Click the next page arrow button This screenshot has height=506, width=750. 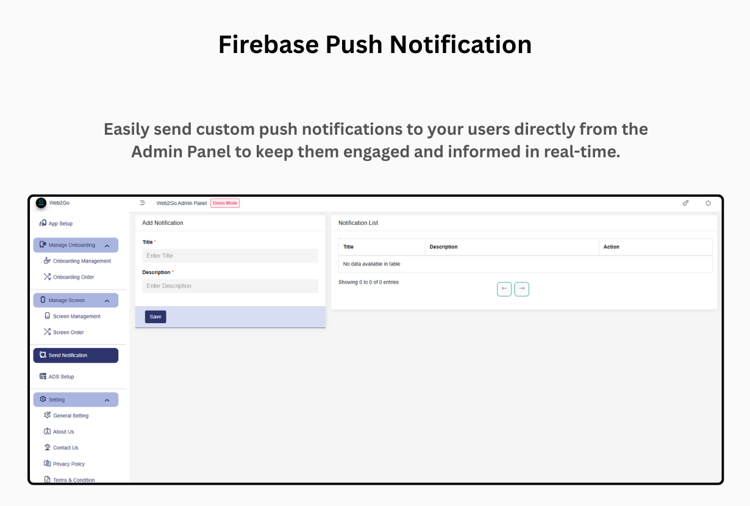(x=522, y=288)
